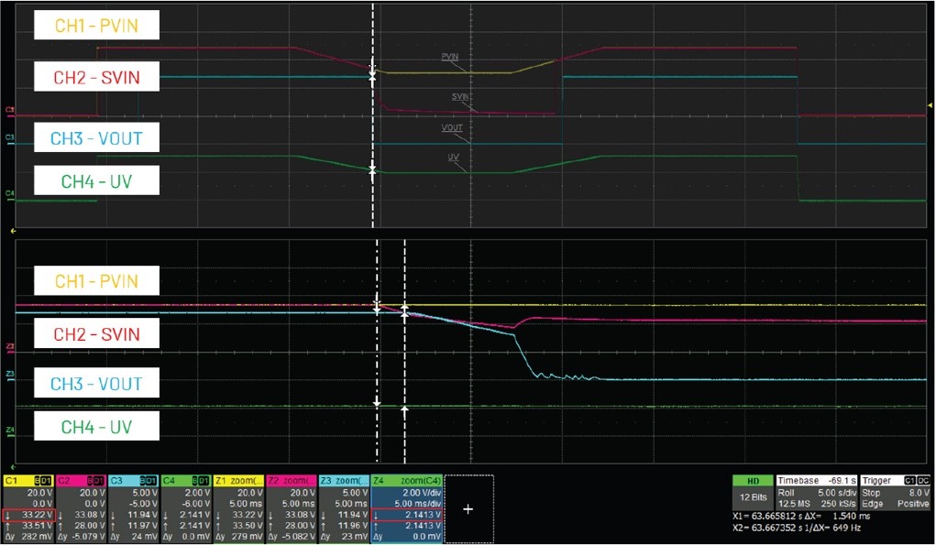Select the VOUT trace label in upper grid
This screenshot has width=936, height=545.
click(452, 127)
